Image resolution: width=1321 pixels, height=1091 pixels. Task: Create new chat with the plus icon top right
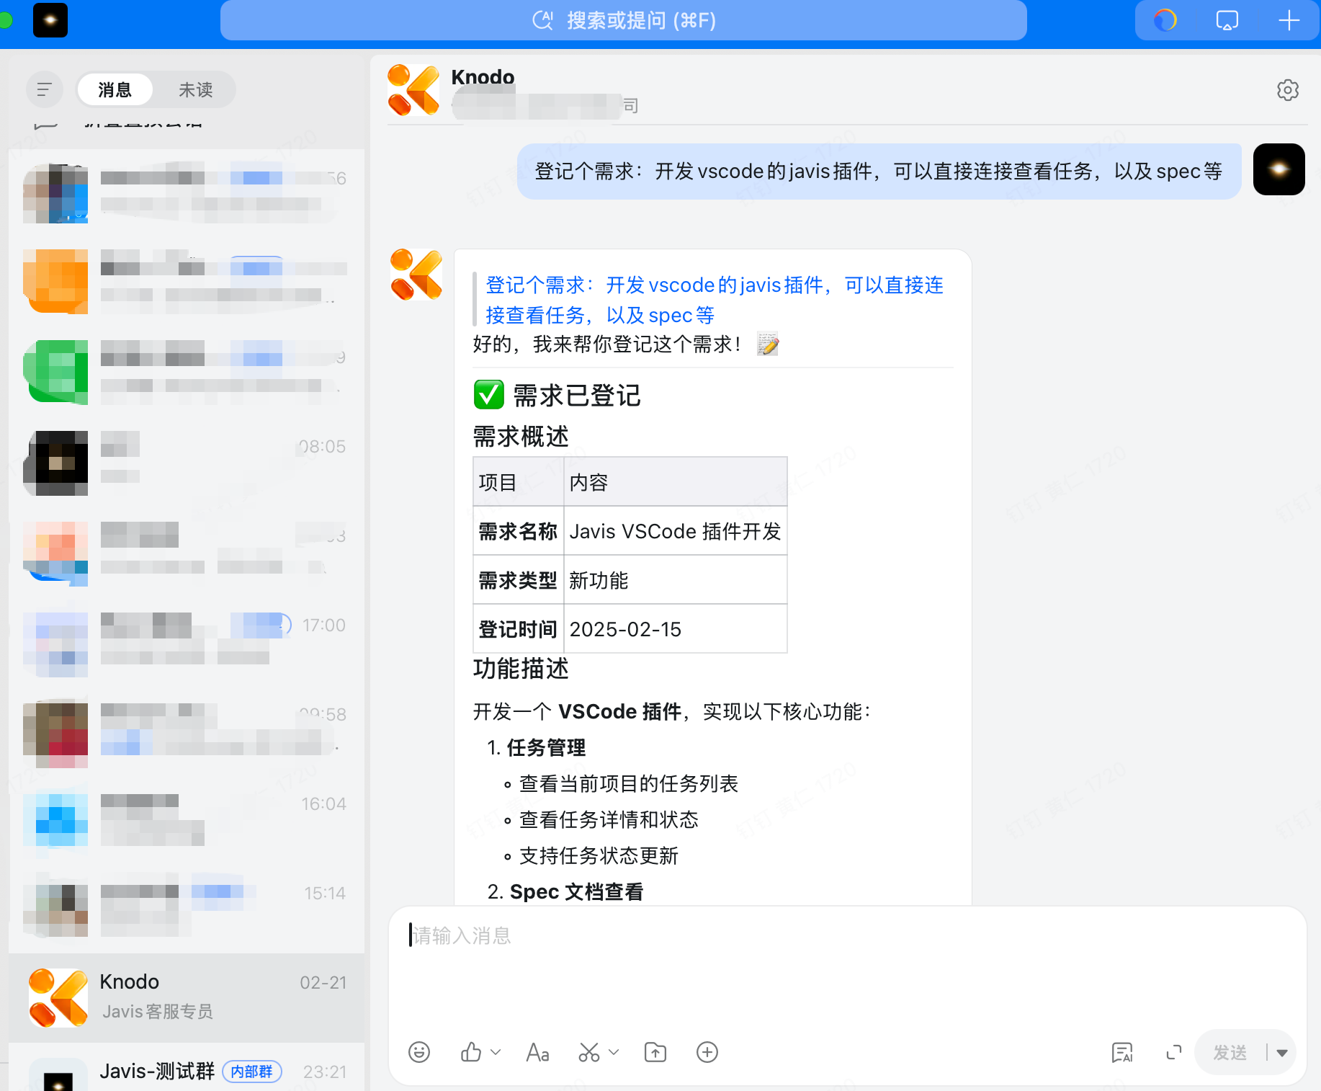pos(1288,20)
